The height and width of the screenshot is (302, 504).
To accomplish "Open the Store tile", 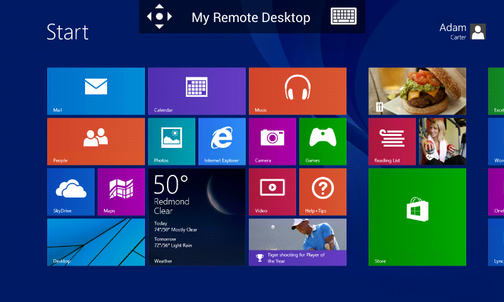I will click(x=417, y=217).
